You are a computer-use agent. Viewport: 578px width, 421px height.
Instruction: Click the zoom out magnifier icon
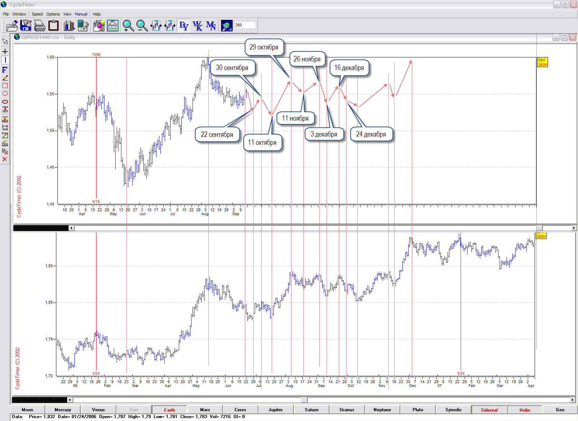click(142, 26)
